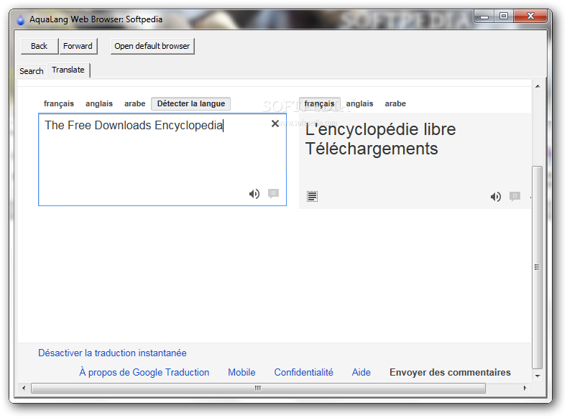Click the Back button
The height and width of the screenshot is (418, 567).
[39, 46]
